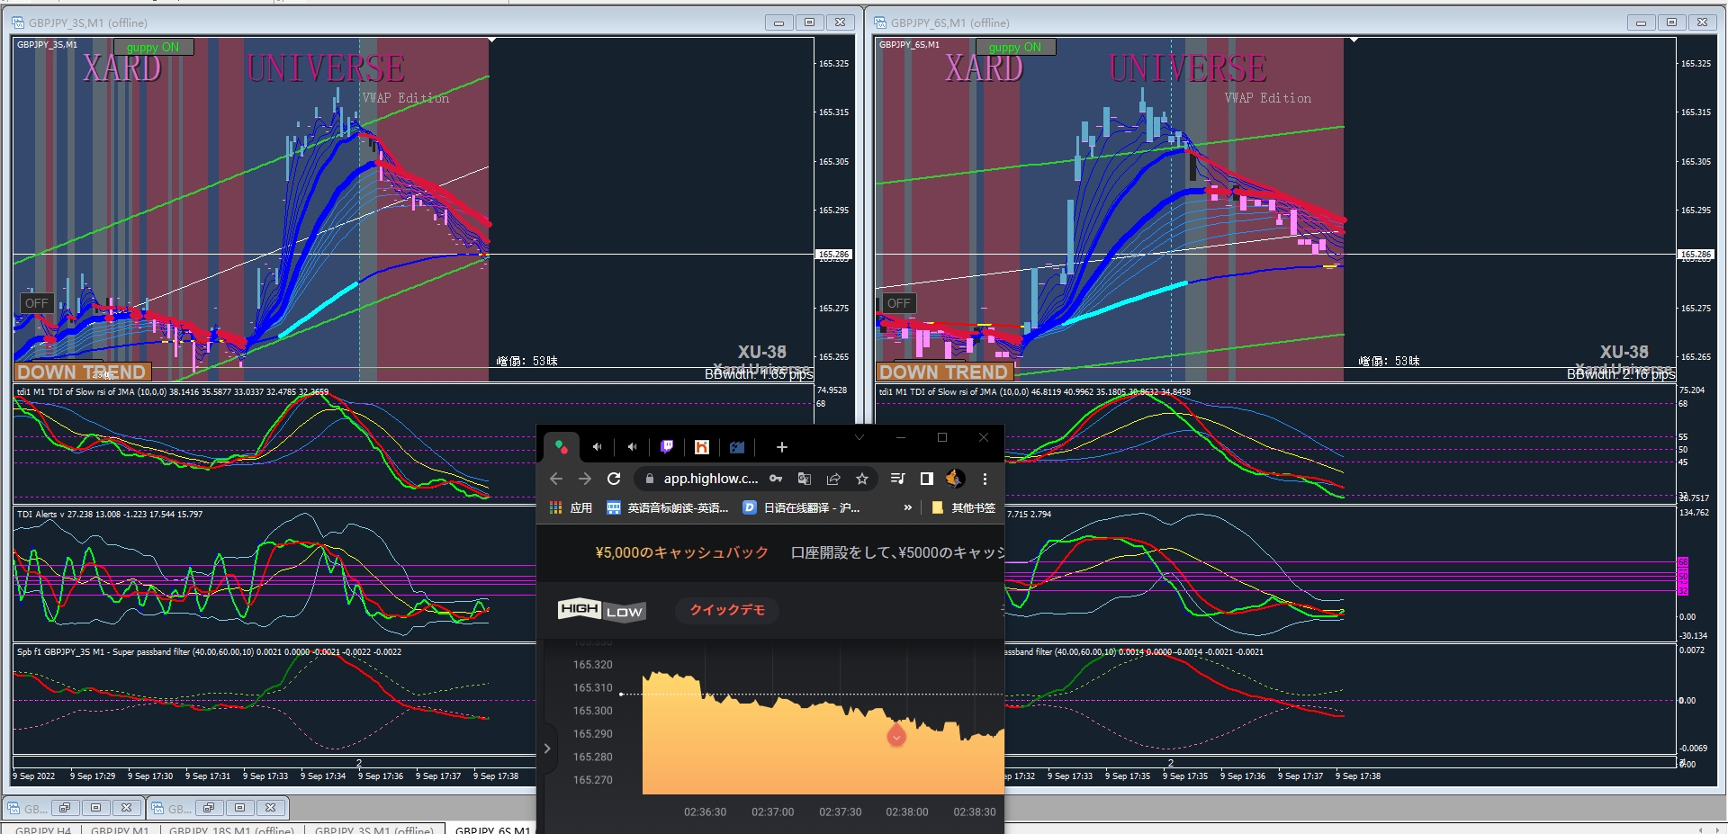Toggle the OFF button in GBPJPY_6S chart

coord(899,303)
